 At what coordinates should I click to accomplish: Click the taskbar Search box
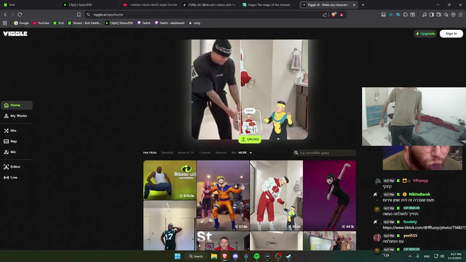[196, 256]
